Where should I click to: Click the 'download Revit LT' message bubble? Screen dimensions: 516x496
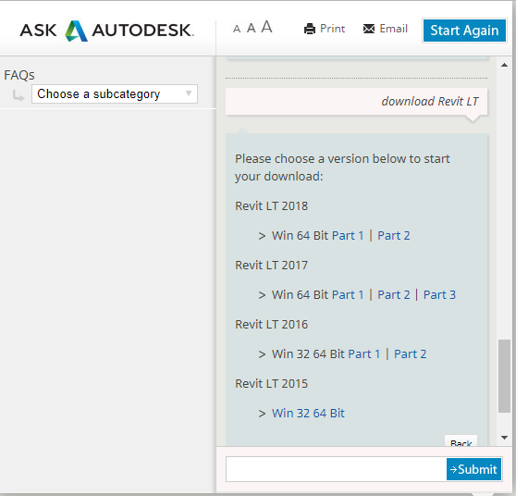[356, 102]
